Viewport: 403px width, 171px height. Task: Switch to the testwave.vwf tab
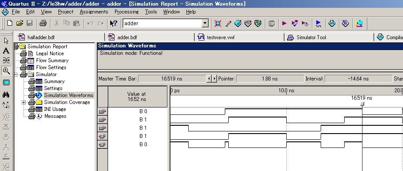[239, 37]
